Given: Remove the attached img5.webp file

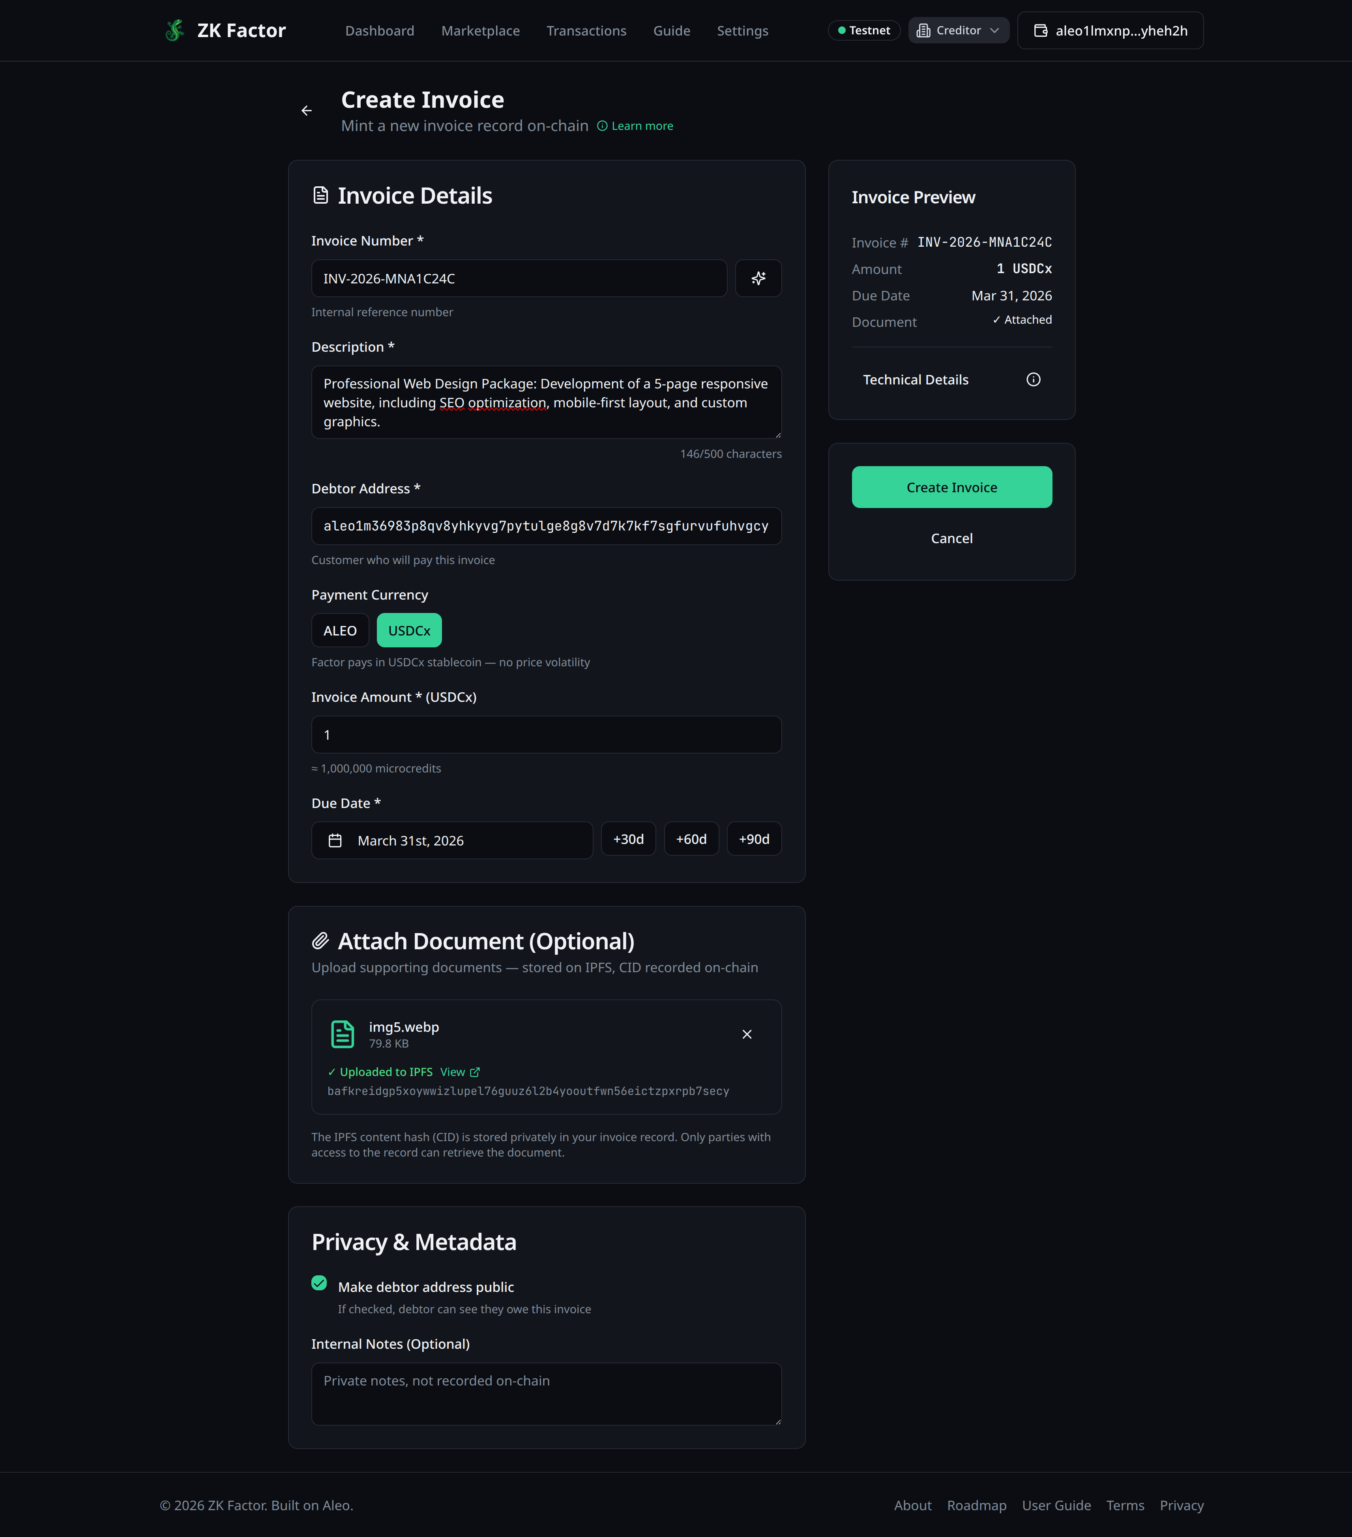Looking at the screenshot, I should pyautogui.click(x=747, y=1034).
